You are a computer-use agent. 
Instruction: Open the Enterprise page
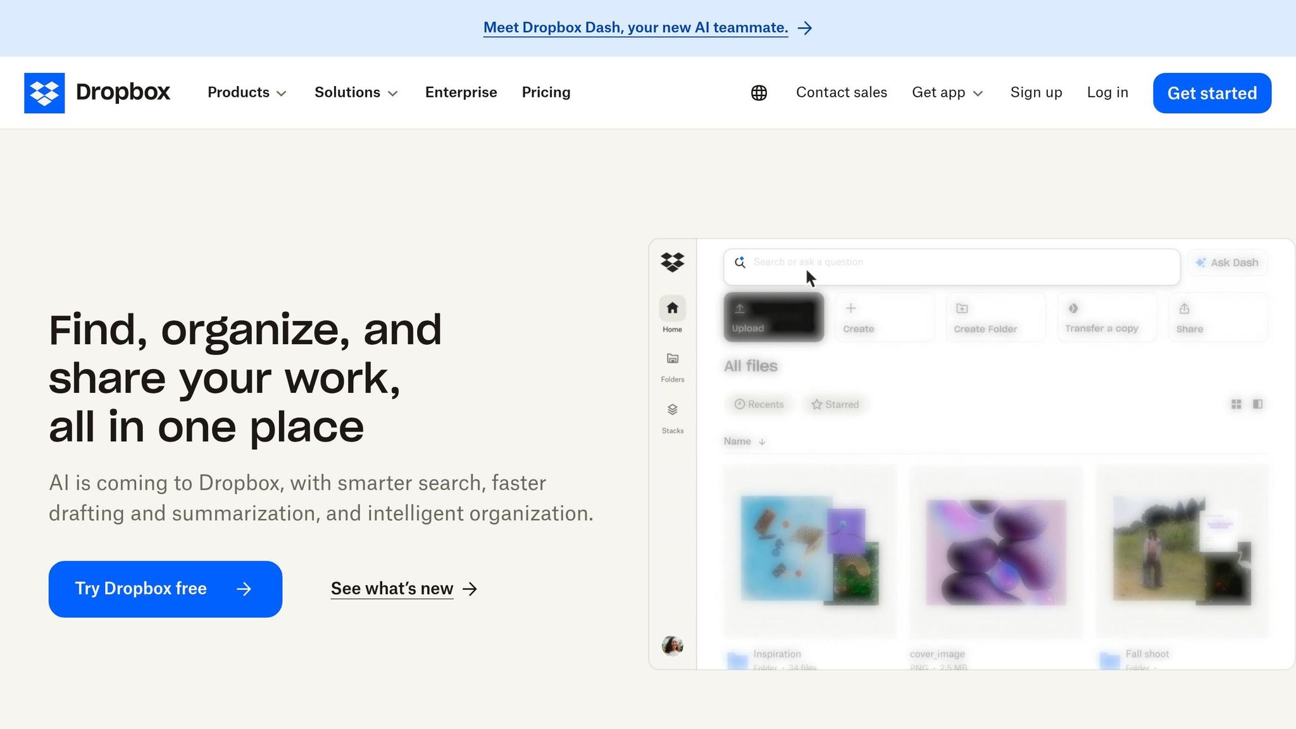point(461,92)
